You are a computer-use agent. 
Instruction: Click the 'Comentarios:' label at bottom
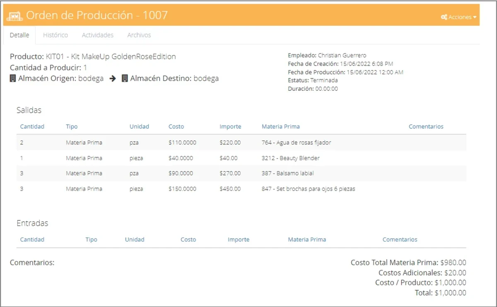(x=32, y=263)
